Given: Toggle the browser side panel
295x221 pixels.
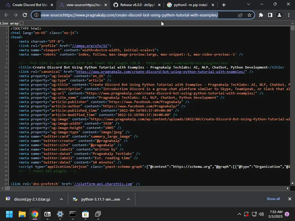Looking at the screenshot, I should (270, 15).
